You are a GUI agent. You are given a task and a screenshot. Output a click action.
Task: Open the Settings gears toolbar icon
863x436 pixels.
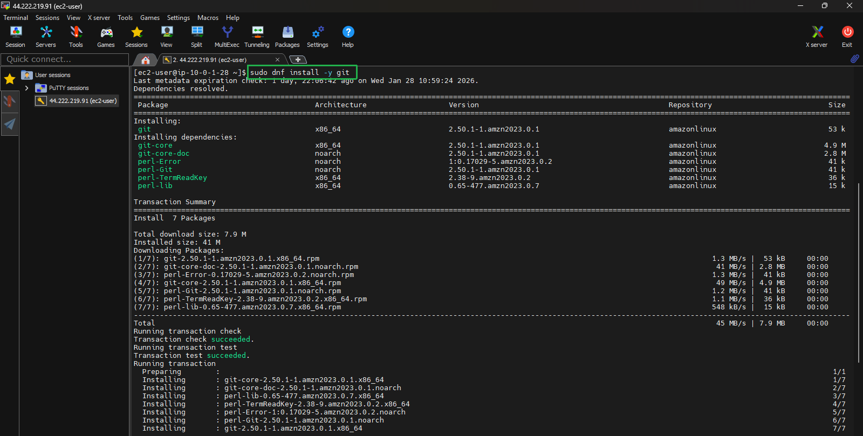(x=318, y=37)
